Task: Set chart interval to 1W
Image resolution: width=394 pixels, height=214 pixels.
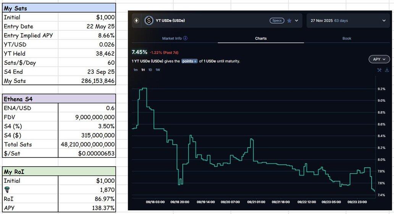Action: pyautogui.click(x=158, y=70)
